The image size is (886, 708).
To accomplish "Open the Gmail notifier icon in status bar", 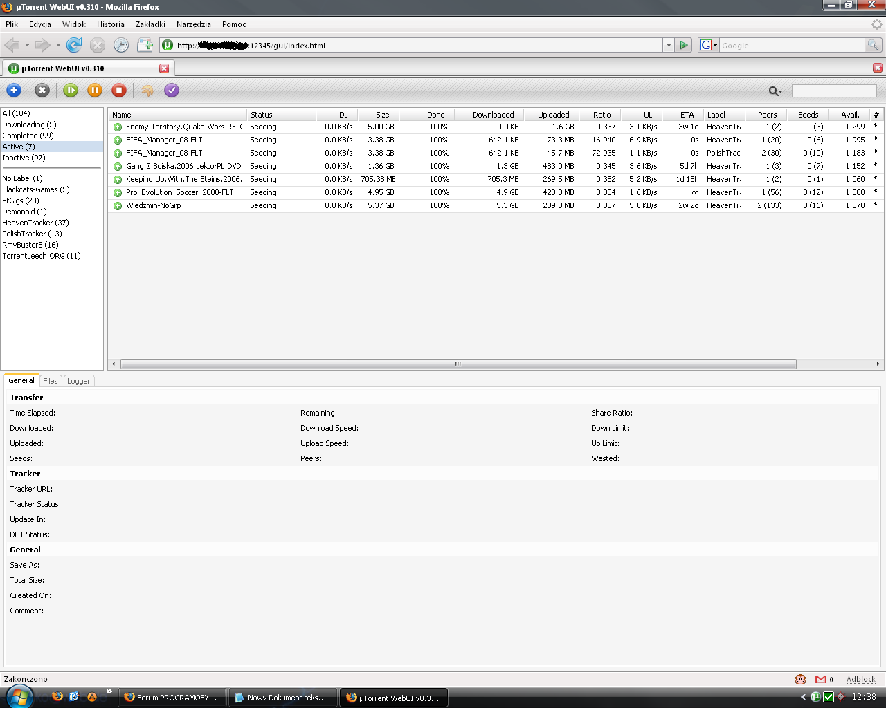I will [x=821, y=679].
